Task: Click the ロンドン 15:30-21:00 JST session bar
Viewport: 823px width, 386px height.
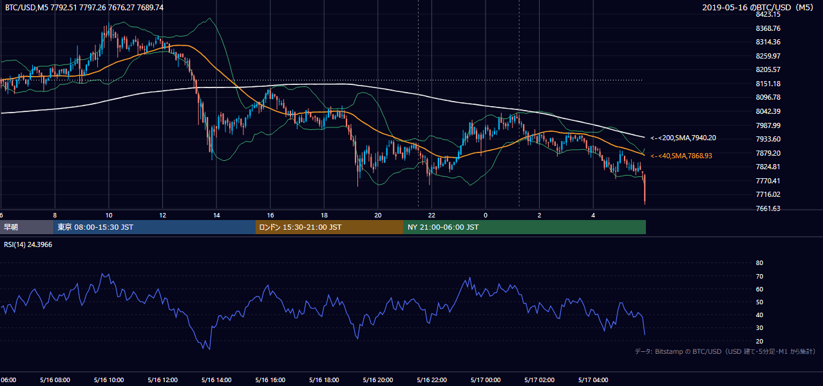Action: pyautogui.click(x=330, y=227)
